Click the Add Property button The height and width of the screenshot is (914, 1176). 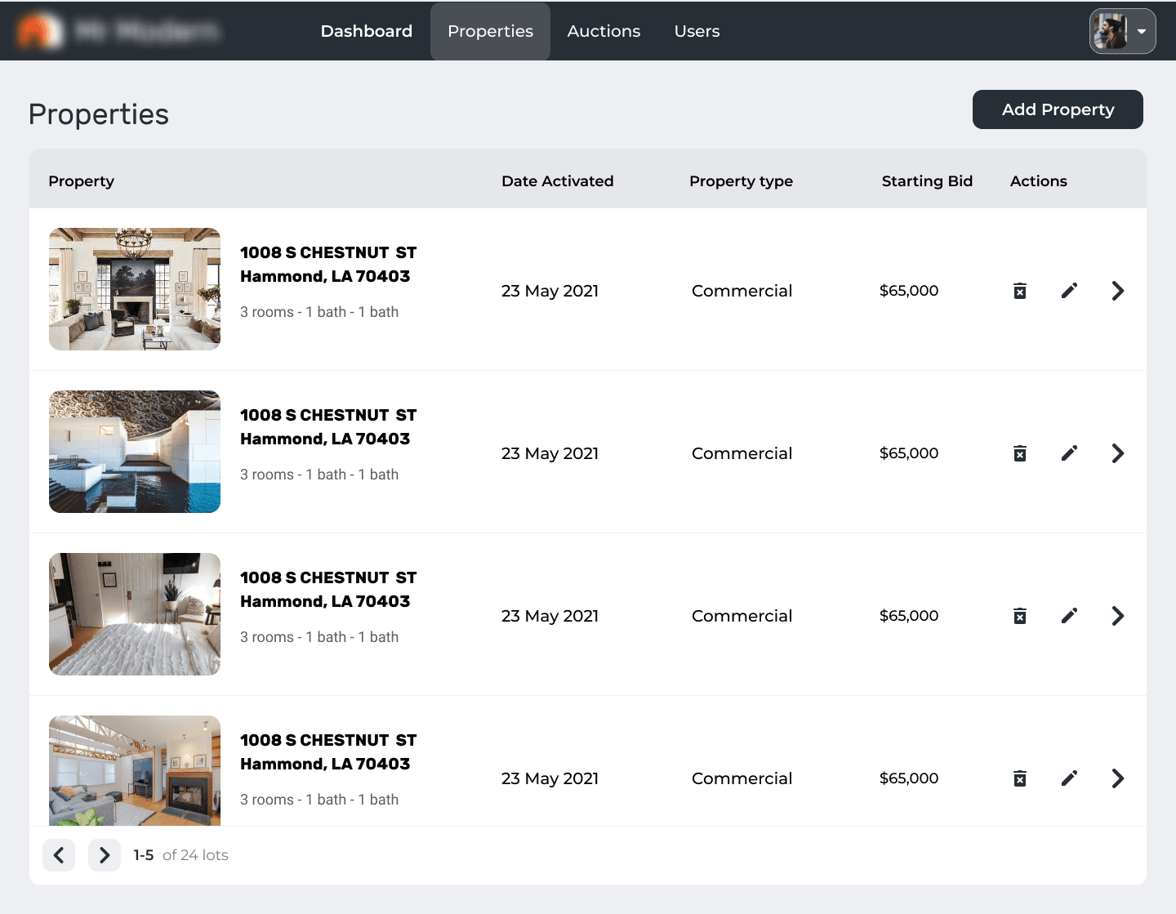(1057, 109)
